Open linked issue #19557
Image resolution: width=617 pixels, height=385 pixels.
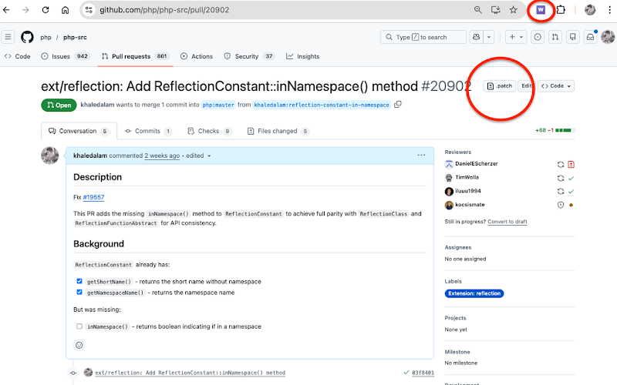93,197
